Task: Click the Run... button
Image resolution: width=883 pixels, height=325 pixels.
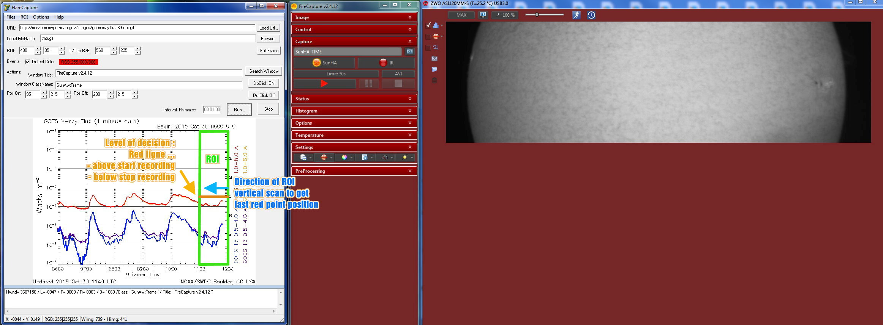Action: click(239, 110)
